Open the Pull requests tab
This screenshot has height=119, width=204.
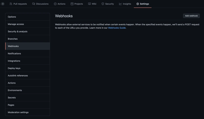[18, 4]
